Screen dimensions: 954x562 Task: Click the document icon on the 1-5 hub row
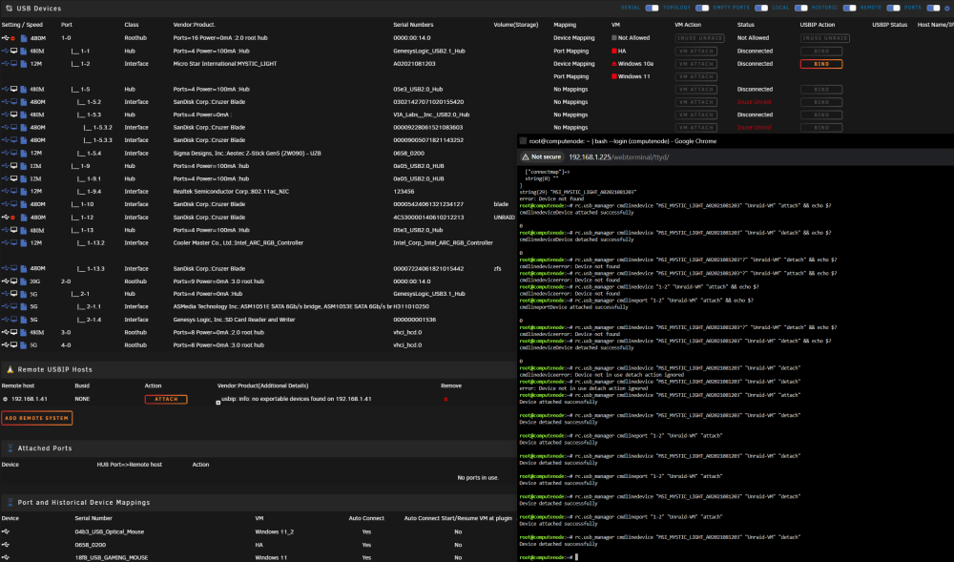tap(24, 90)
